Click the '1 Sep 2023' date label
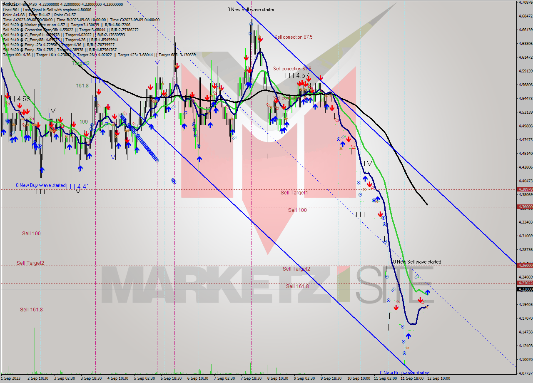The height and width of the screenshot is (383, 533). (10, 378)
